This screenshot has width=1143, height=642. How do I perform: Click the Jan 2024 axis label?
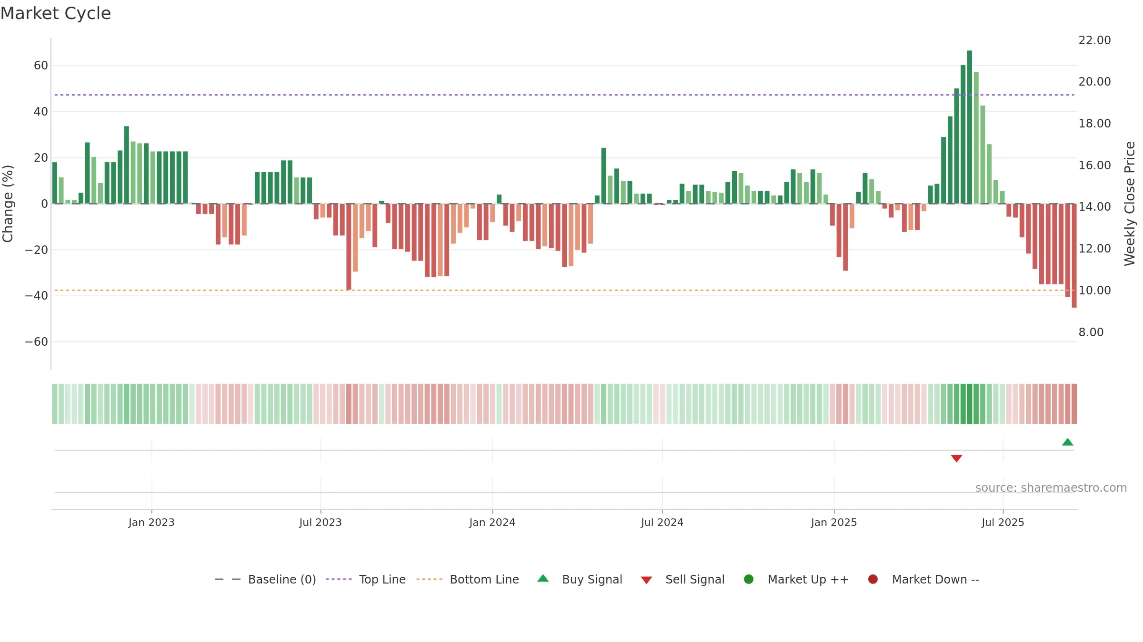[492, 523]
